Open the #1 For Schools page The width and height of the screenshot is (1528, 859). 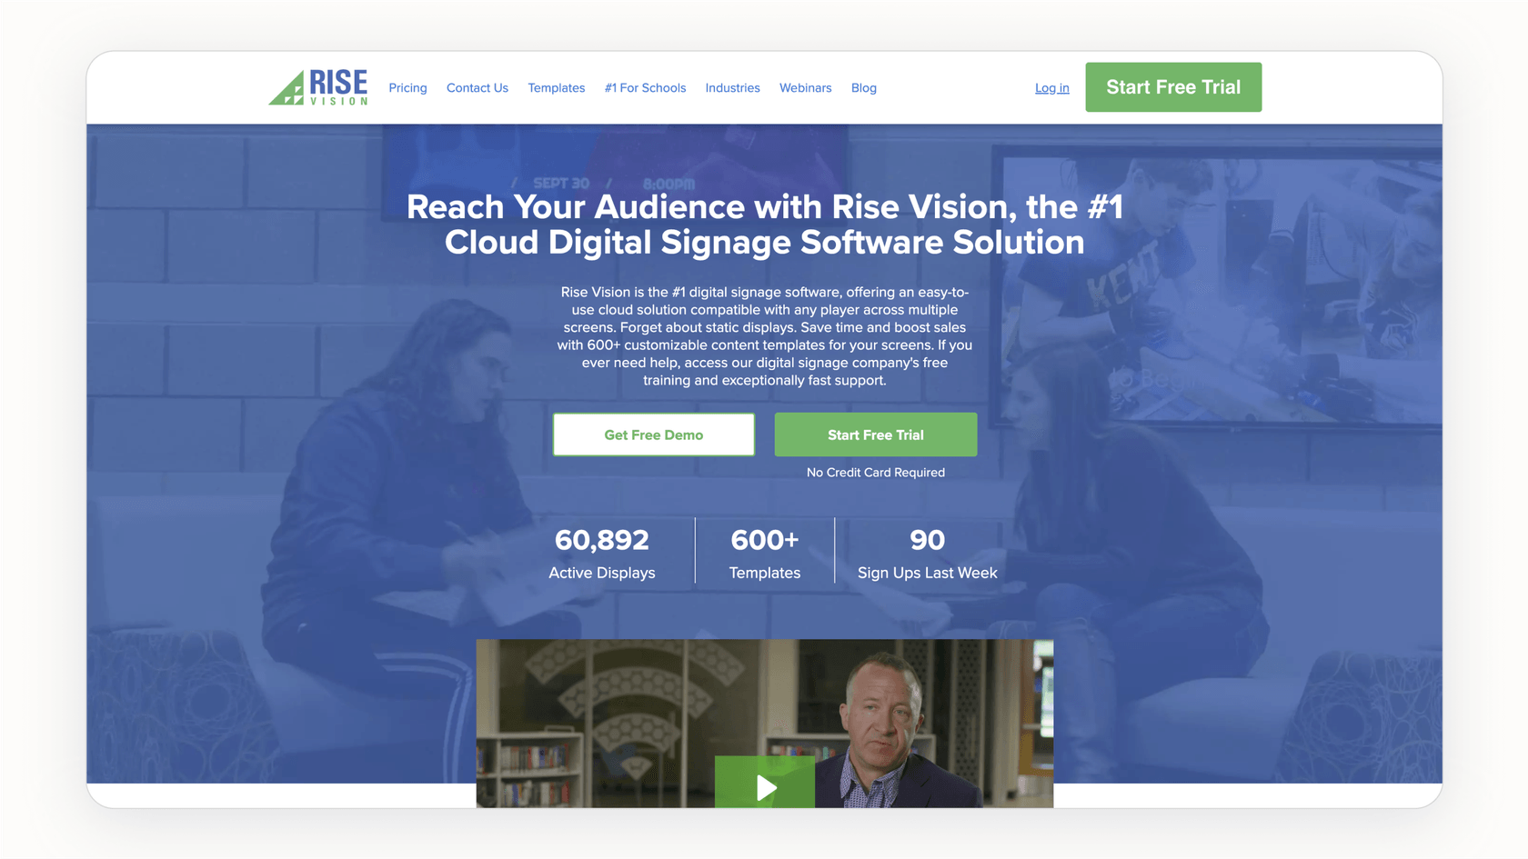click(645, 87)
